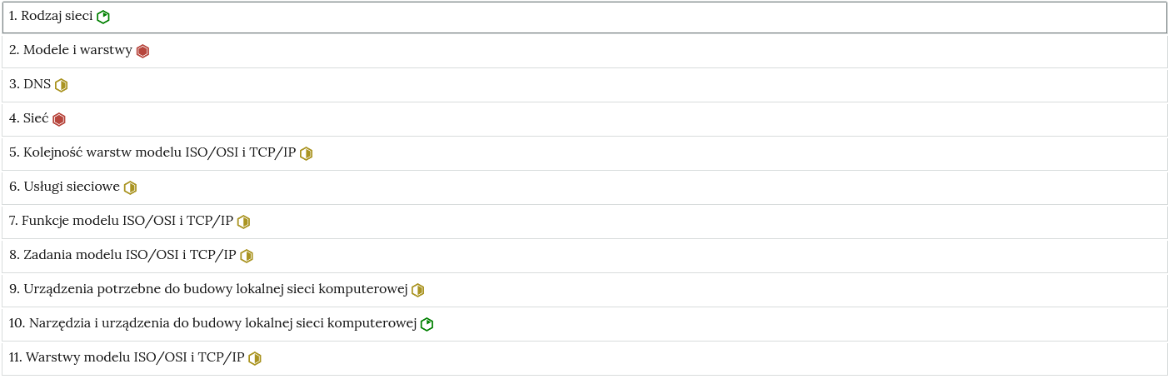Viewport: 1168px width, 379px height.
Task: Click red hexagon icon beside Sieć
Action: pyautogui.click(x=58, y=119)
